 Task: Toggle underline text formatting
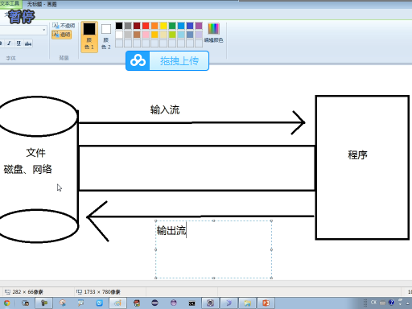19,43
